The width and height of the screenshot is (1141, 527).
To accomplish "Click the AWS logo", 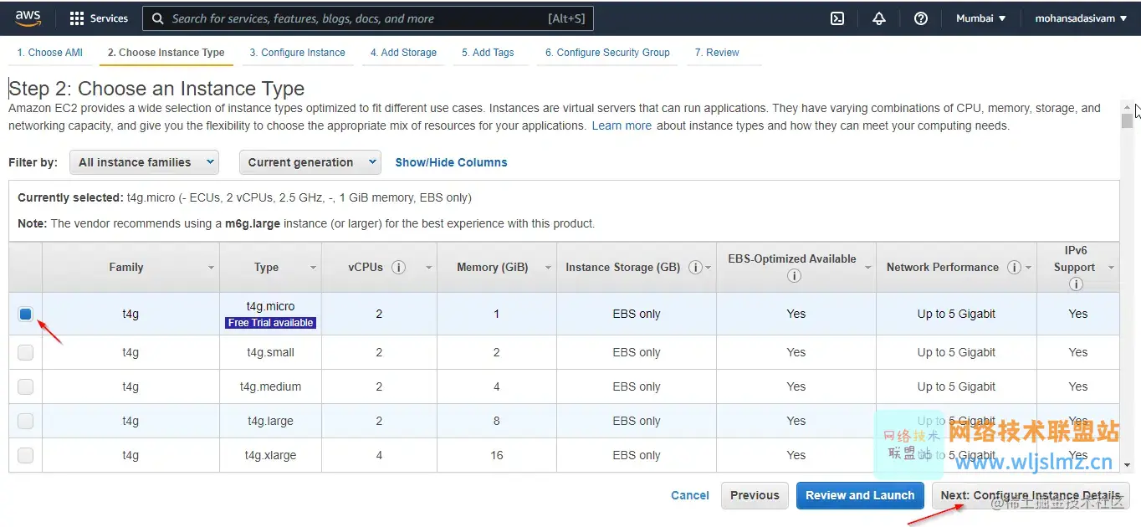I will 28,18.
